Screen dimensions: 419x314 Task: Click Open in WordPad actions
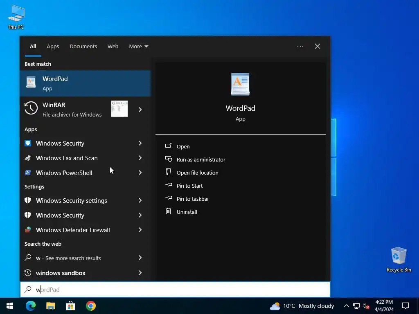click(183, 146)
